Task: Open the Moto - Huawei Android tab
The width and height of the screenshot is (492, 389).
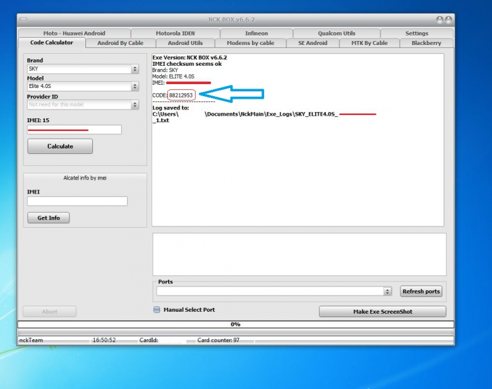Action: coord(75,33)
